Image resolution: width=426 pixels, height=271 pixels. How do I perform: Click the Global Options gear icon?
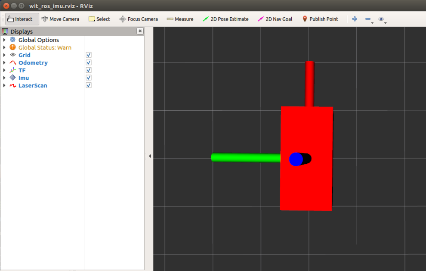(12, 40)
